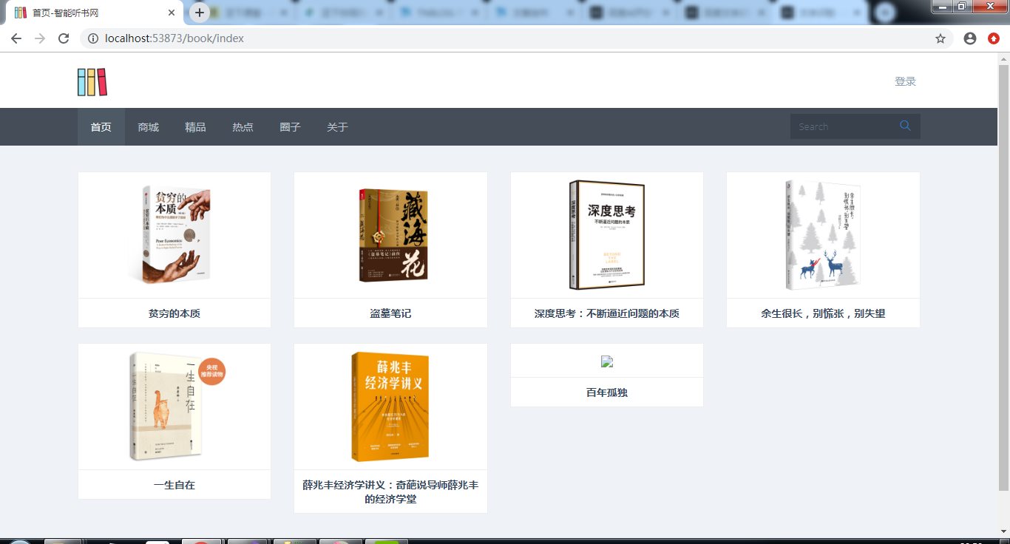
Task: Open 薛兆丰经济学讲义 book title link
Action: pos(390,492)
